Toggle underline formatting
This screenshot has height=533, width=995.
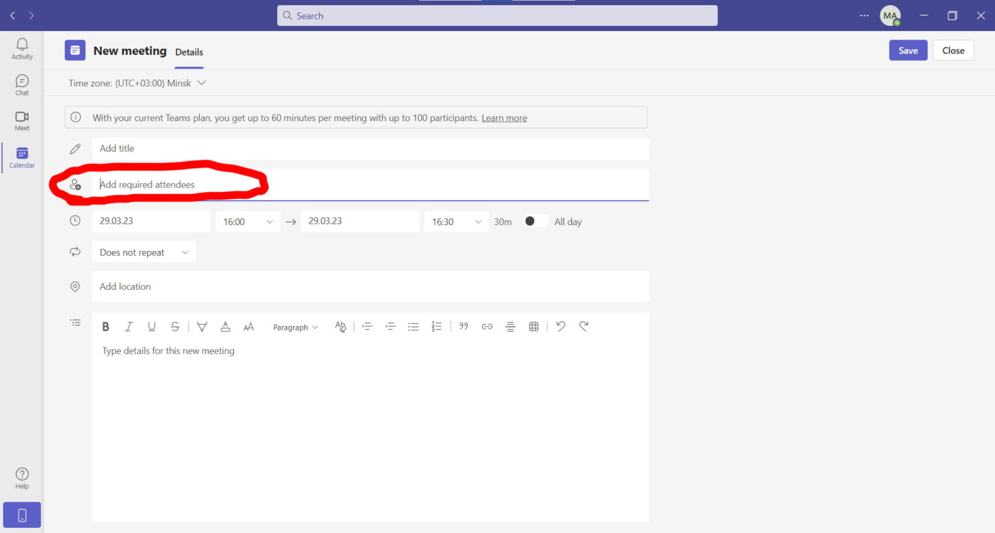[x=152, y=327]
